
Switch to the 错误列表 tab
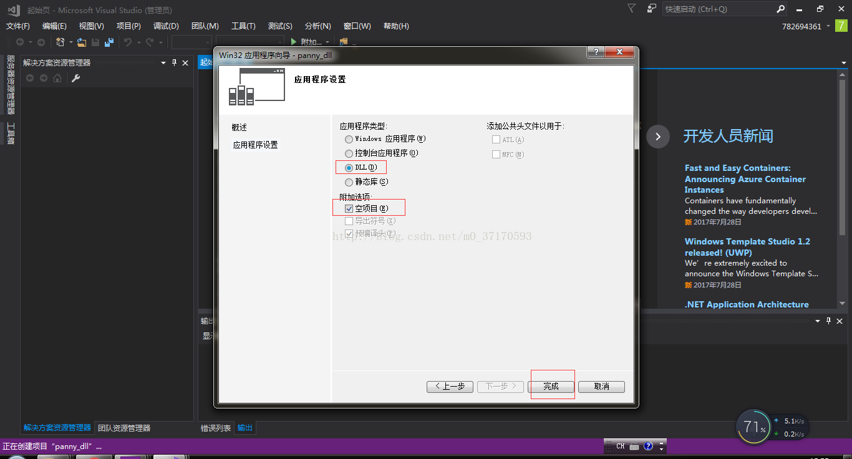pos(216,428)
